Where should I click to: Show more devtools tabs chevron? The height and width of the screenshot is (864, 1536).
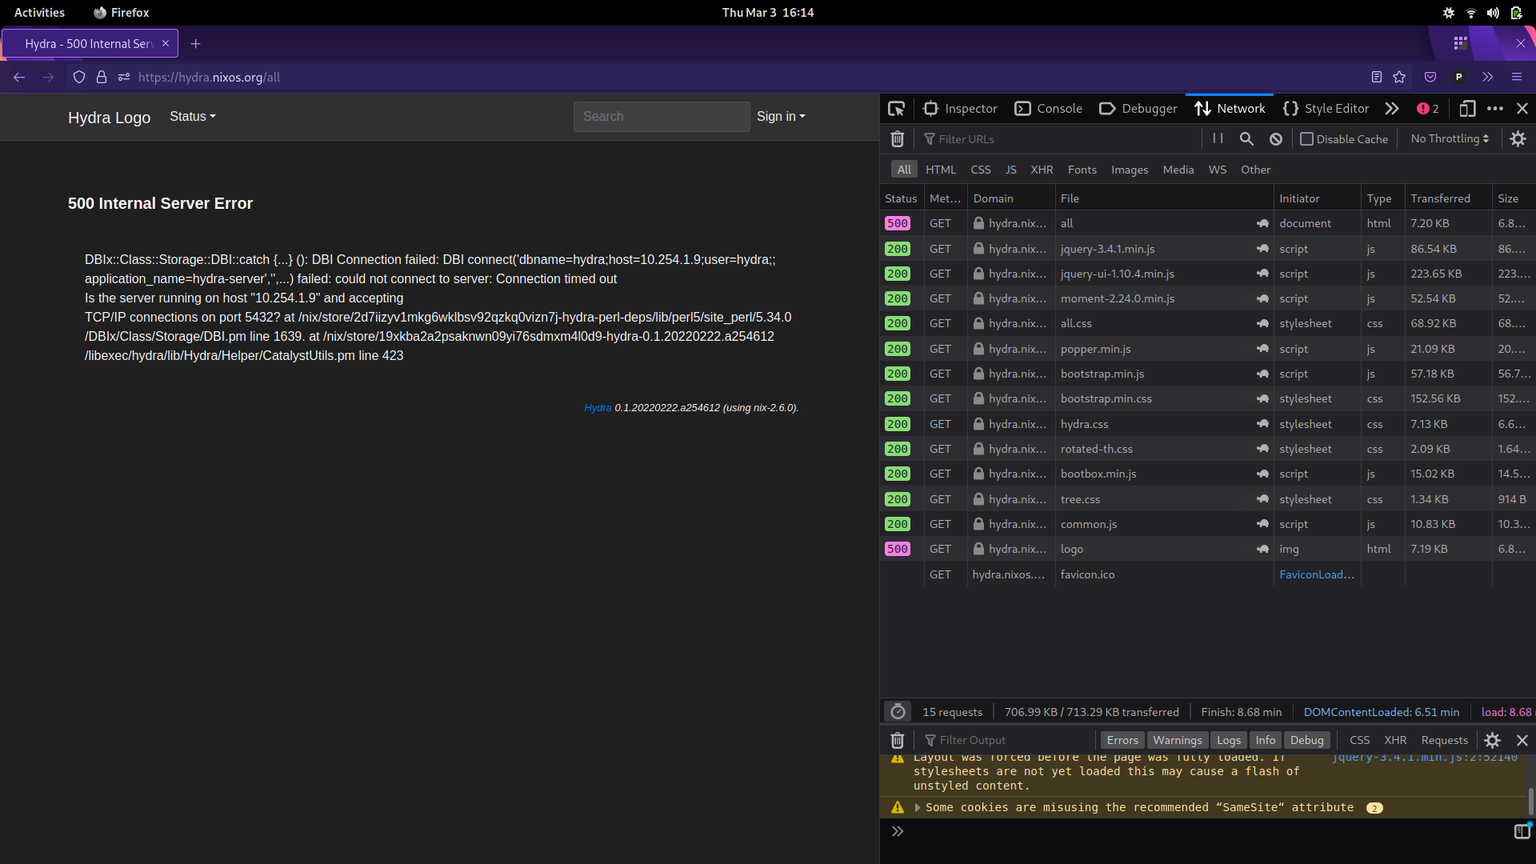(x=1392, y=109)
